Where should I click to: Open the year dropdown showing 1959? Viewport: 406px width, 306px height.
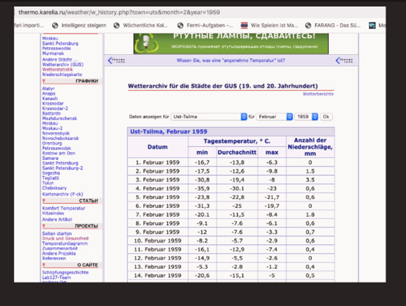[307, 116]
